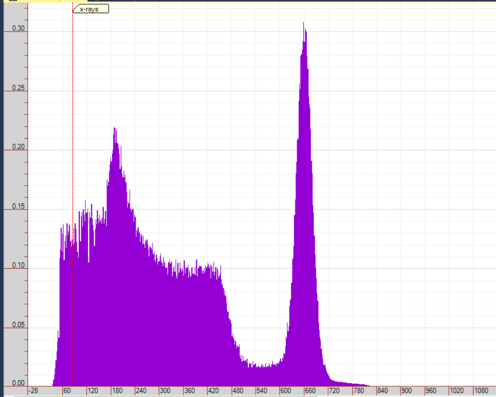Click the horizontal scrollbar below the chart

(x=163, y=396)
